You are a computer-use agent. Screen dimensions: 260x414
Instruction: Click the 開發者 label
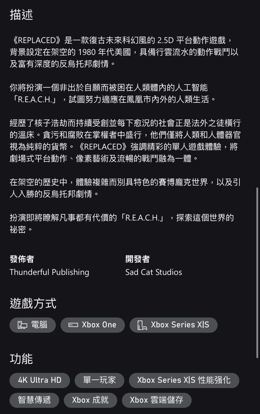click(138, 259)
